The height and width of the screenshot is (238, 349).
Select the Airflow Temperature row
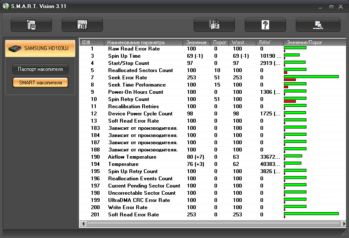click(x=212, y=157)
